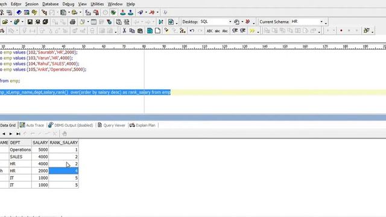Click the Commit green database icon
386x217 pixels.
click(x=123, y=12)
